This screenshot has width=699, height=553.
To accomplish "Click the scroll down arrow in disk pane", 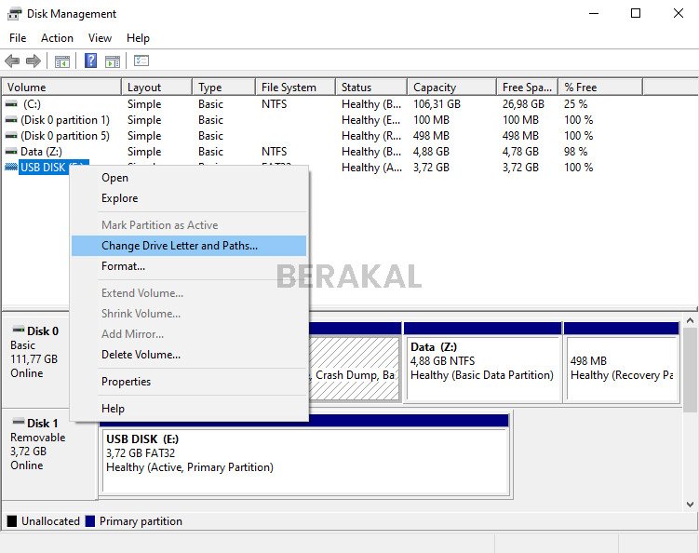I will (x=690, y=505).
